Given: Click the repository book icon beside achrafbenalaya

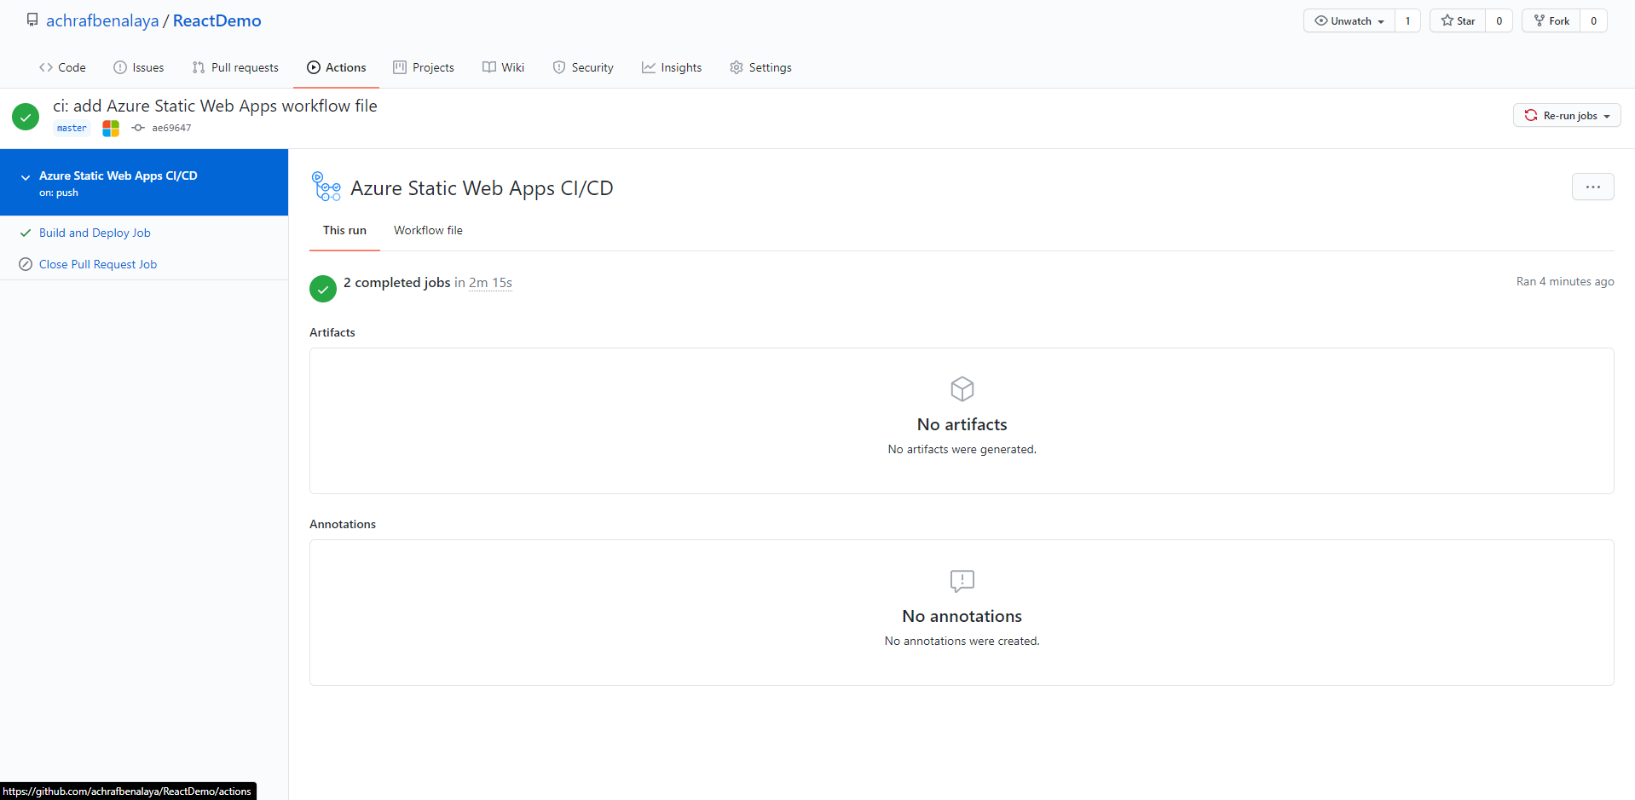Looking at the screenshot, I should click(x=32, y=20).
